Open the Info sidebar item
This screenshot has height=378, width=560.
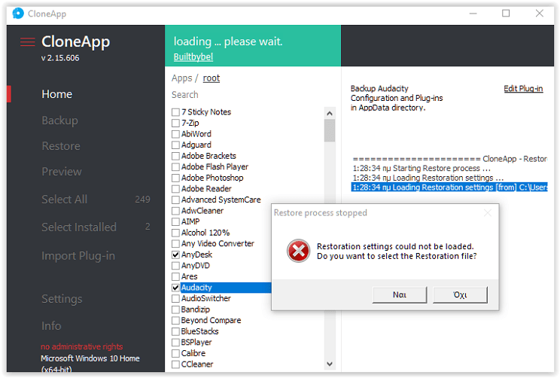(x=51, y=326)
